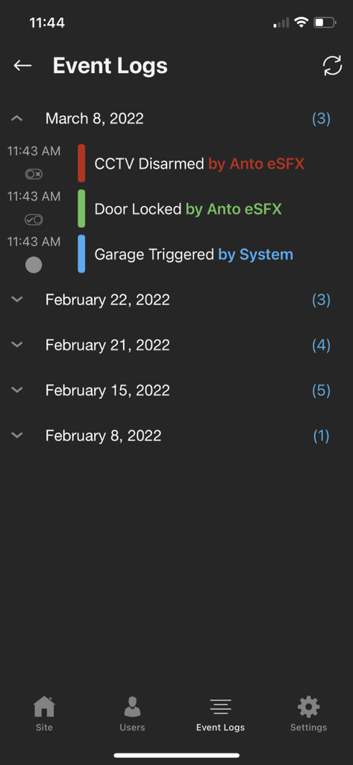Tap the Door Locked switch-on icon
This screenshot has width=353, height=765.
(34, 220)
